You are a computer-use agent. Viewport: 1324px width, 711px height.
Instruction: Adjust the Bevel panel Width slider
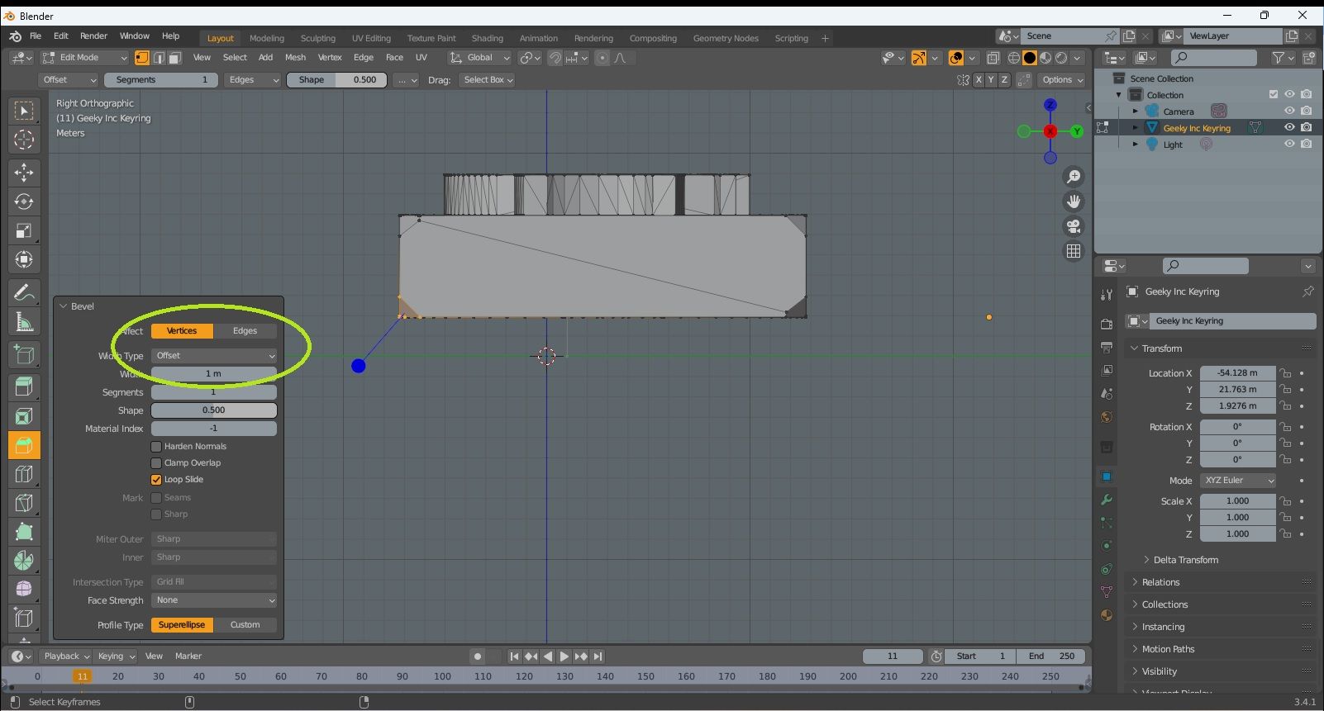click(x=214, y=374)
